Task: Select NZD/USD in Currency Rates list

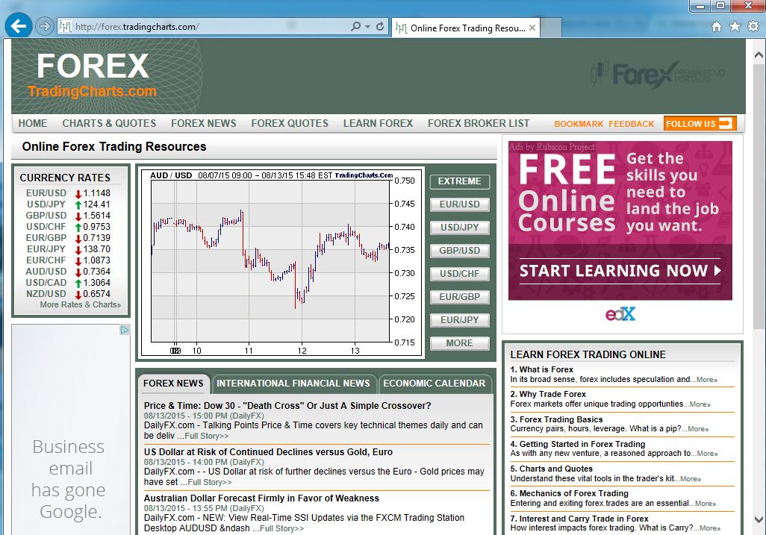Action: click(x=46, y=294)
